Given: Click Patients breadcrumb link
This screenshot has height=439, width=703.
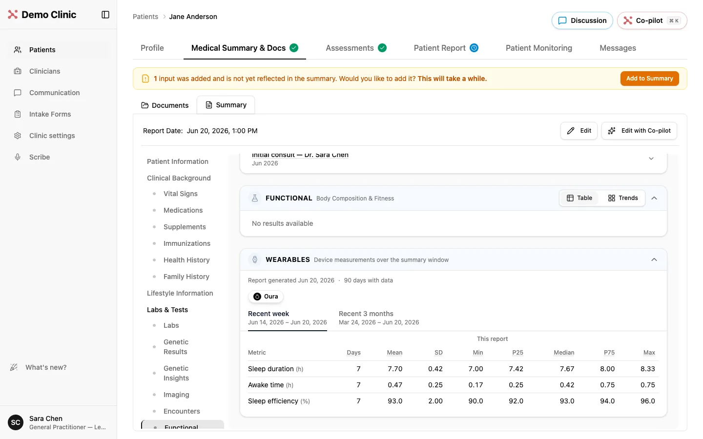Looking at the screenshot, I should pos(145,17).
